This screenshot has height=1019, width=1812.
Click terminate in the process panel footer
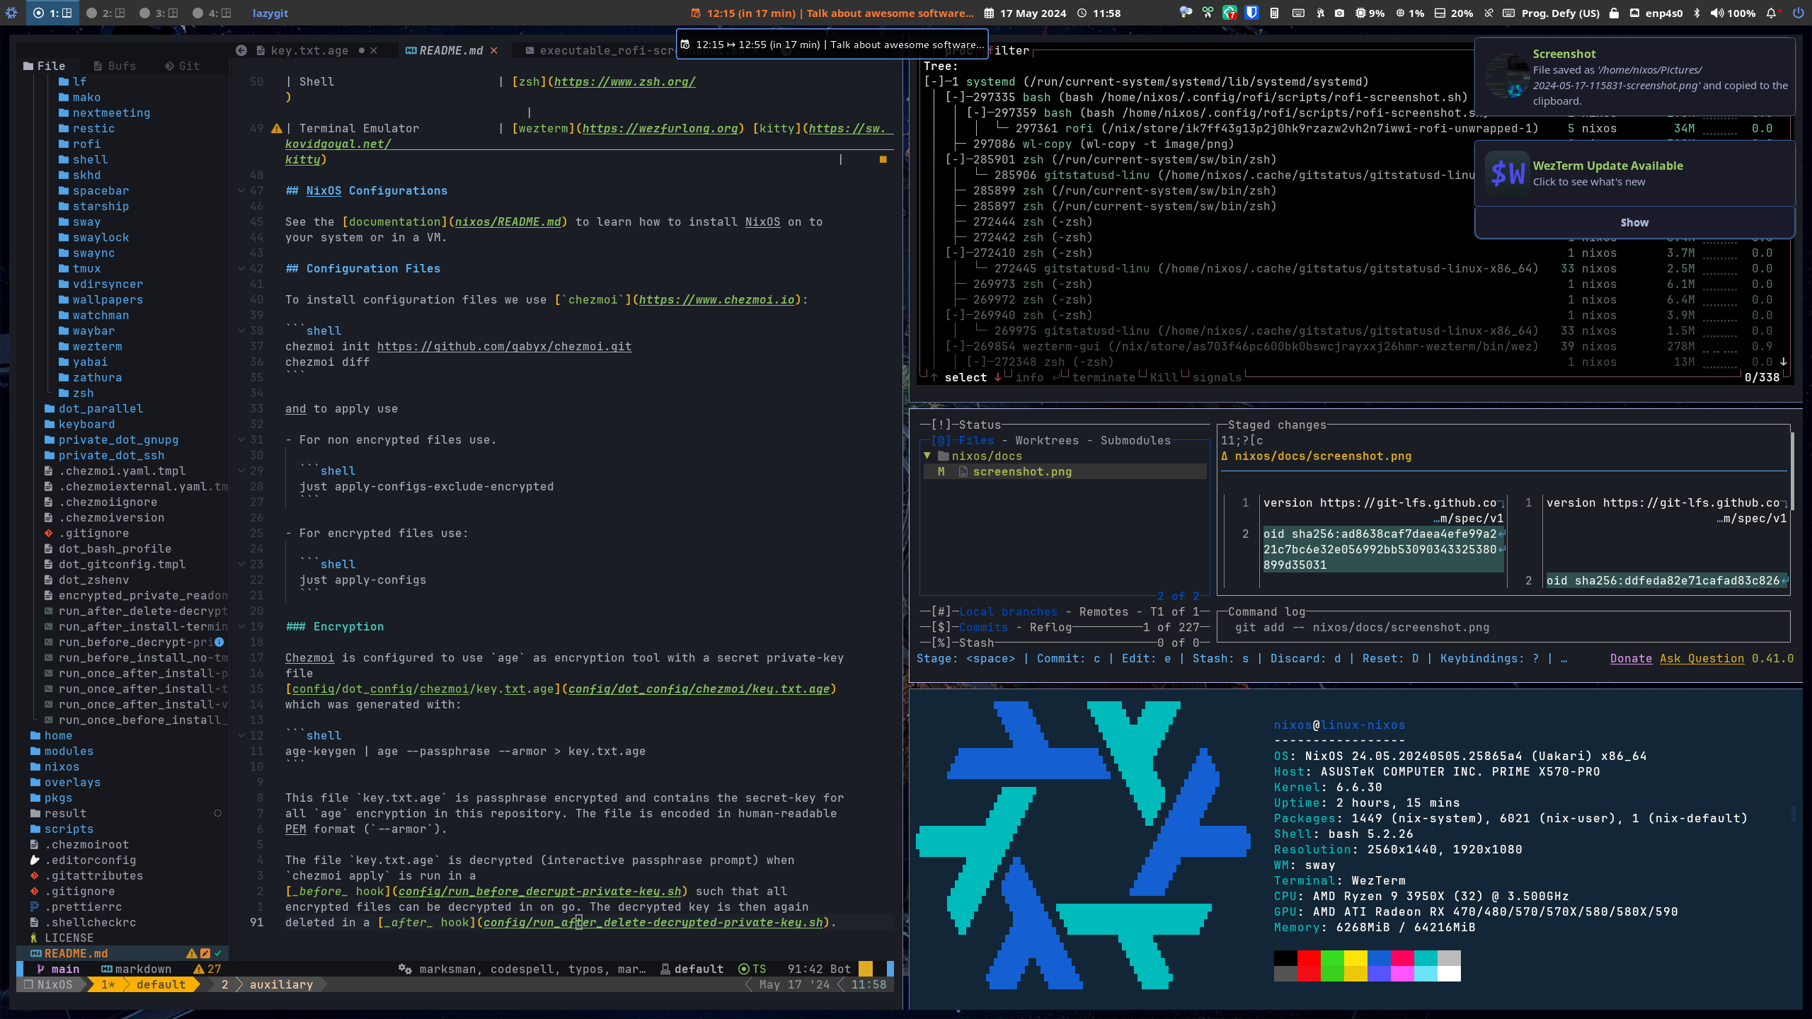[1103, 377]
